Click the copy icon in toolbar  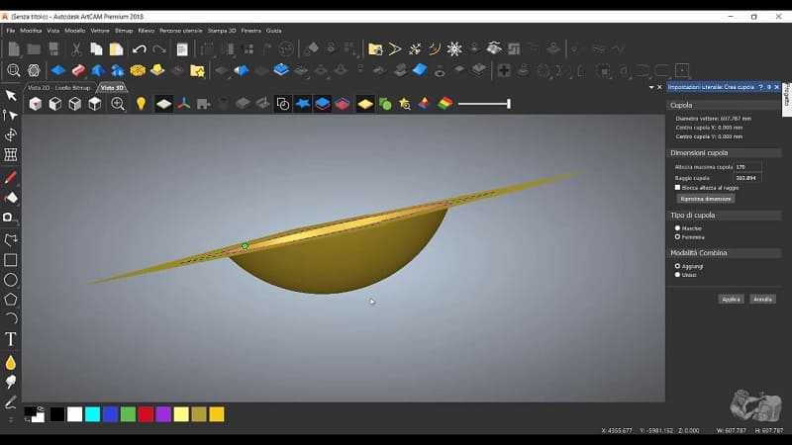click(x=96, y=49)
